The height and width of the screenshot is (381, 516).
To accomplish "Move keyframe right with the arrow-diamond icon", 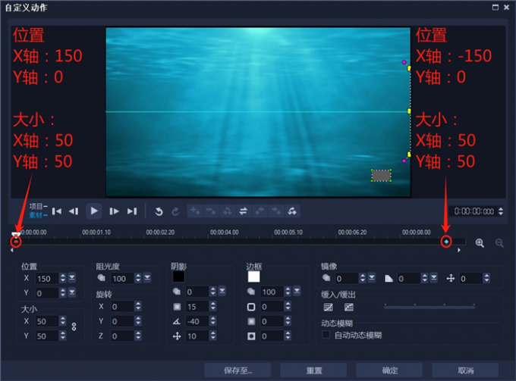I will [x=275, y=211].
